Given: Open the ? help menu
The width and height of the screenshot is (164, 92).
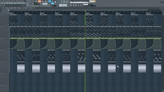Looking at the screenshot, I should (26, 3).
